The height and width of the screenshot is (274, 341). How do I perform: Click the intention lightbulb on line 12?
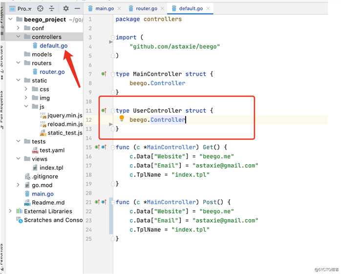(122, 118)
